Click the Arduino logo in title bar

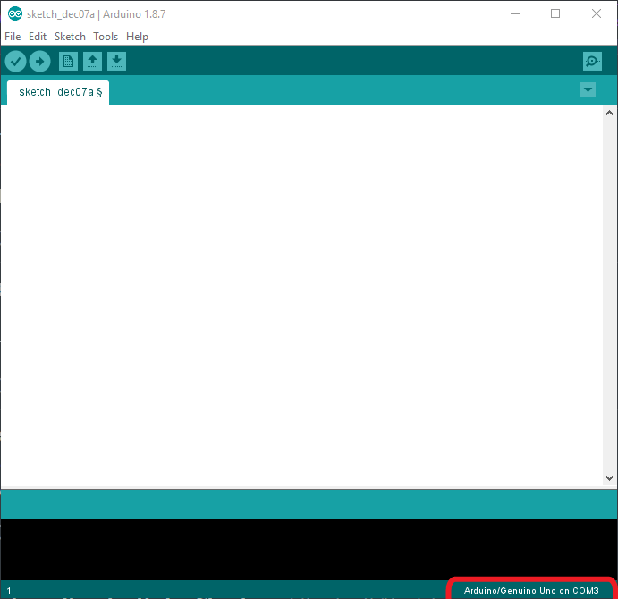pyautogui.click(x=15, y=13)
